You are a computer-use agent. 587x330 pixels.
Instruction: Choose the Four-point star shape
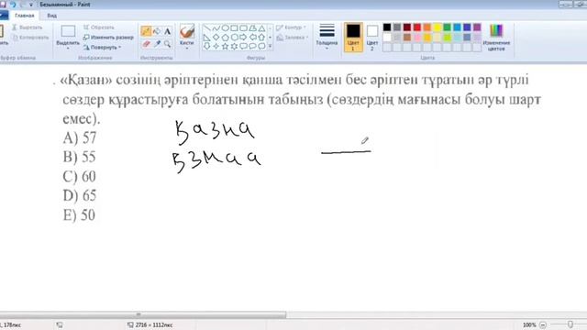(216, 46)
